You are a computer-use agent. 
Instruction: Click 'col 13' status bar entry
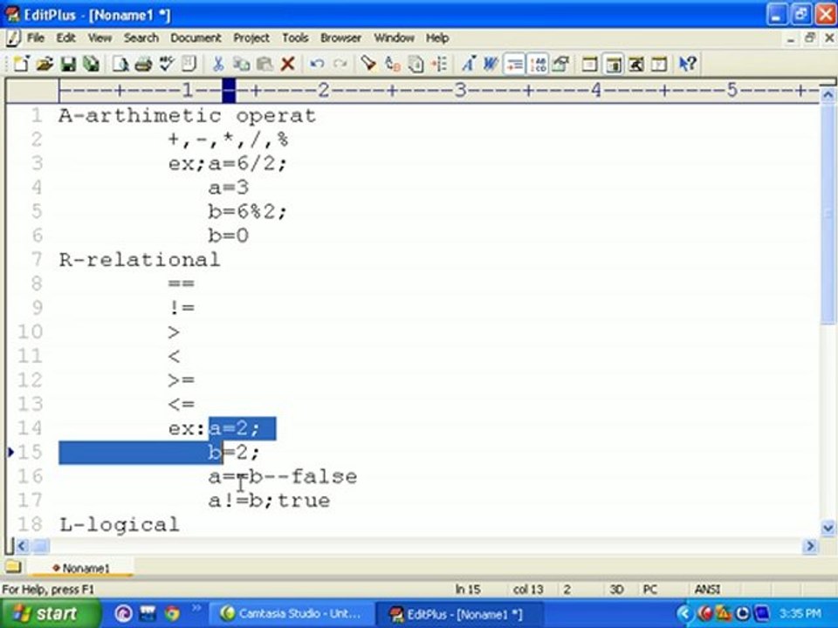click(x=528, y=589)
